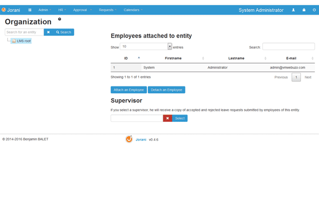This screenshot has height=212, width=319.
Task: Clear the selected supervisor with red X
Action: pyautogui.click(x=167, y=118)
